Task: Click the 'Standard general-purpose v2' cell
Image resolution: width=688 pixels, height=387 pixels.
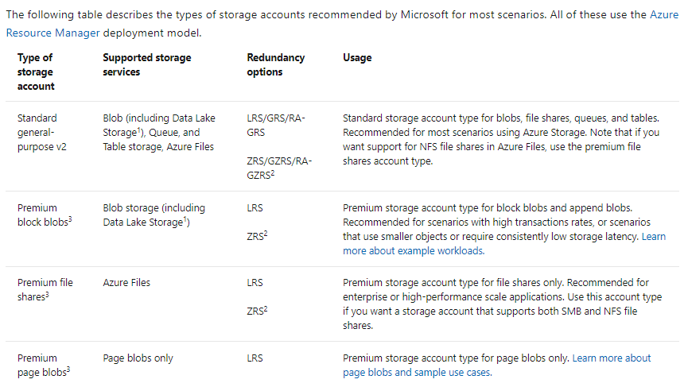Action: (x=41, y=133)
